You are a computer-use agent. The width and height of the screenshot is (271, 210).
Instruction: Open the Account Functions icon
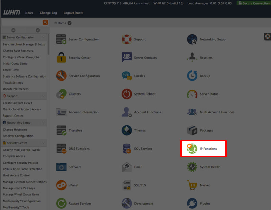pyautogui.click(x=127, y=112)
